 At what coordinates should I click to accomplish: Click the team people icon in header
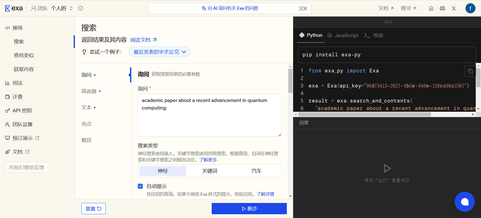click(34, 8)
